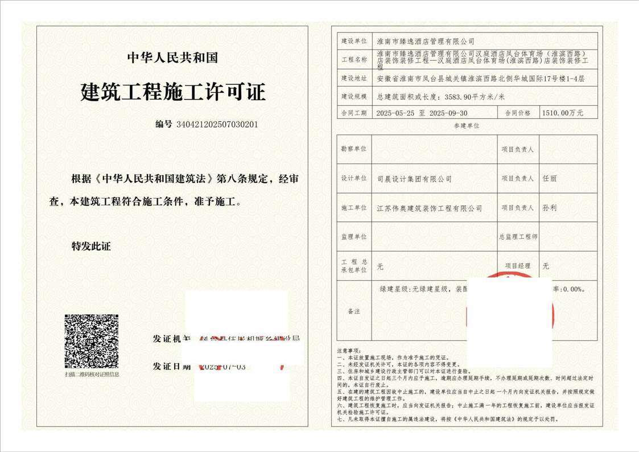Click the permit number 340421202507030201
The image size is (639, 452).
click(x=217, y=125)
